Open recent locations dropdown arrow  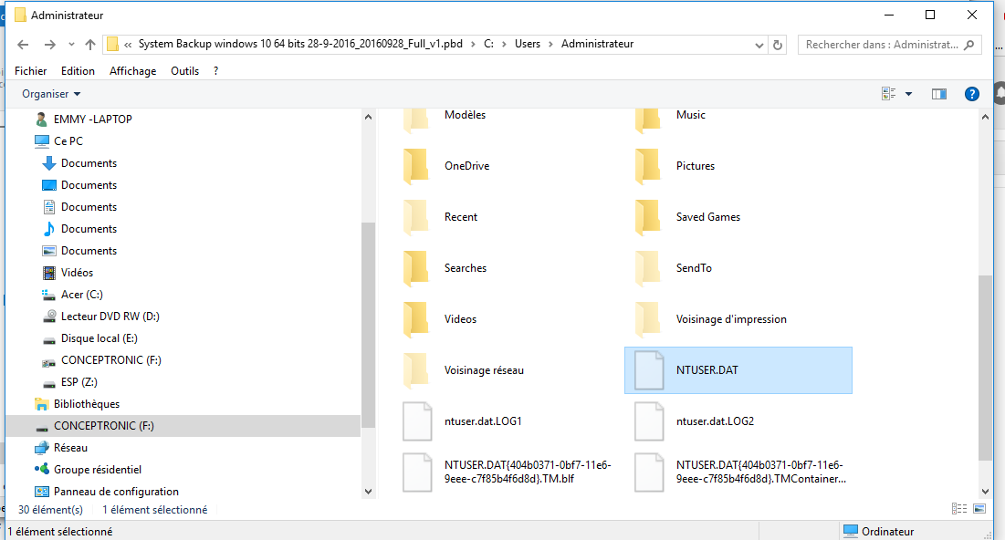tap(71, 44)
